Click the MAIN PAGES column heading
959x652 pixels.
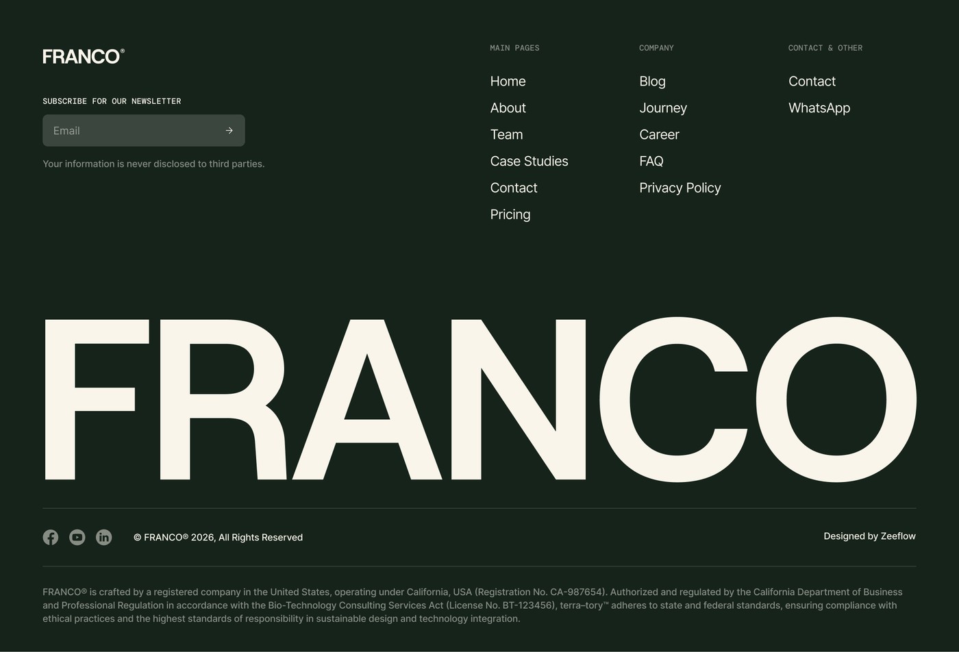point(515,48)
